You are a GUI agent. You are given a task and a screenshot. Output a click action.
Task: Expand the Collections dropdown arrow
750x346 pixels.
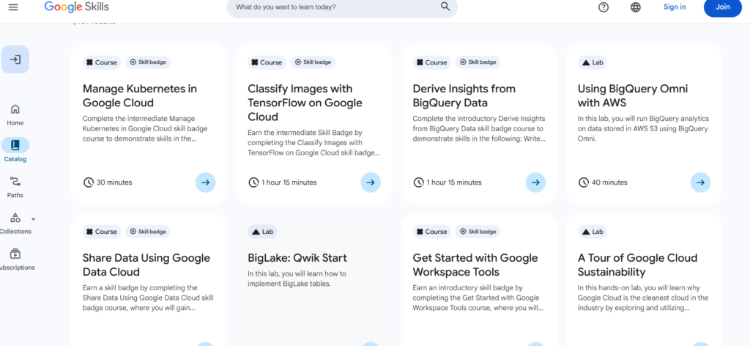click(x=33, y=219)
